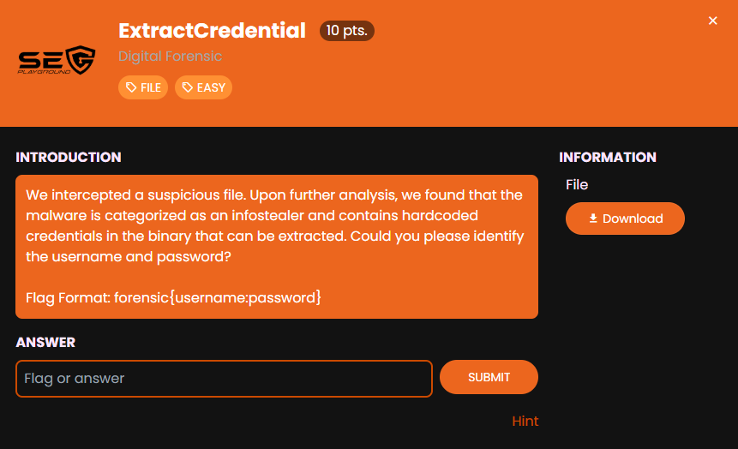This screenshot has height=449, width=738.
Task: Click the ExtractCredential challenge title
Action: pos(212,31)
